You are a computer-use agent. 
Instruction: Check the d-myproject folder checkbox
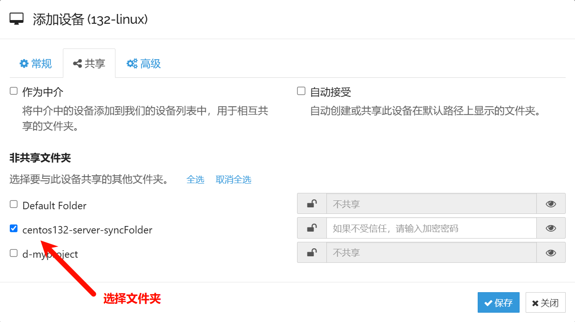point(14,253)
